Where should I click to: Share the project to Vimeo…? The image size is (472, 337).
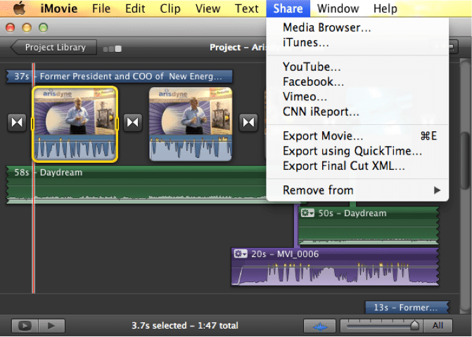(x=357, y=97)
